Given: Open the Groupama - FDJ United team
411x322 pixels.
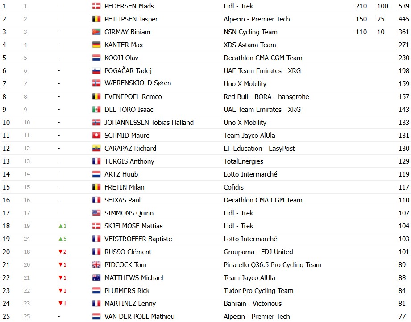Looking at the screenshot, I should 258,252.
